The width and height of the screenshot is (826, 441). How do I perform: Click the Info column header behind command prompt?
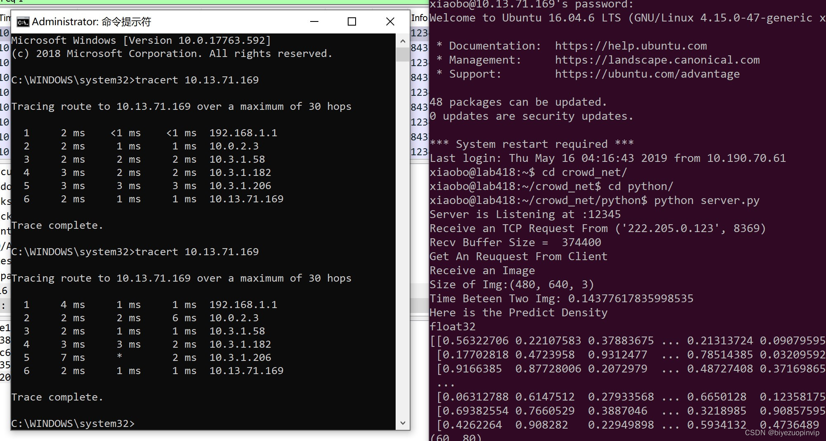tap(419, 18)
